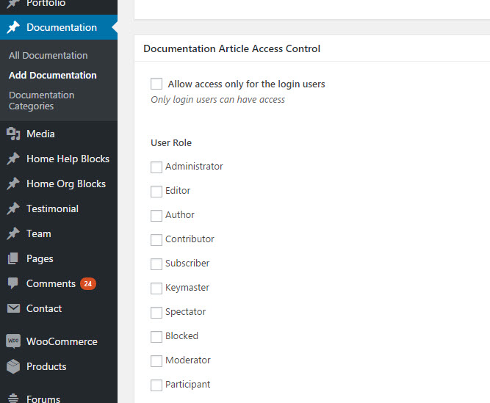
Task: Click the Contact envelope icon
Action: click(x=13, y=308)
